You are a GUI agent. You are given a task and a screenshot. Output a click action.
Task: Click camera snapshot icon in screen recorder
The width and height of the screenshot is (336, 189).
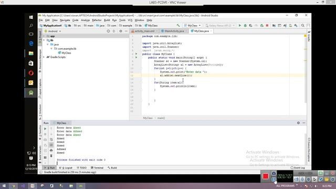(274, 173)
